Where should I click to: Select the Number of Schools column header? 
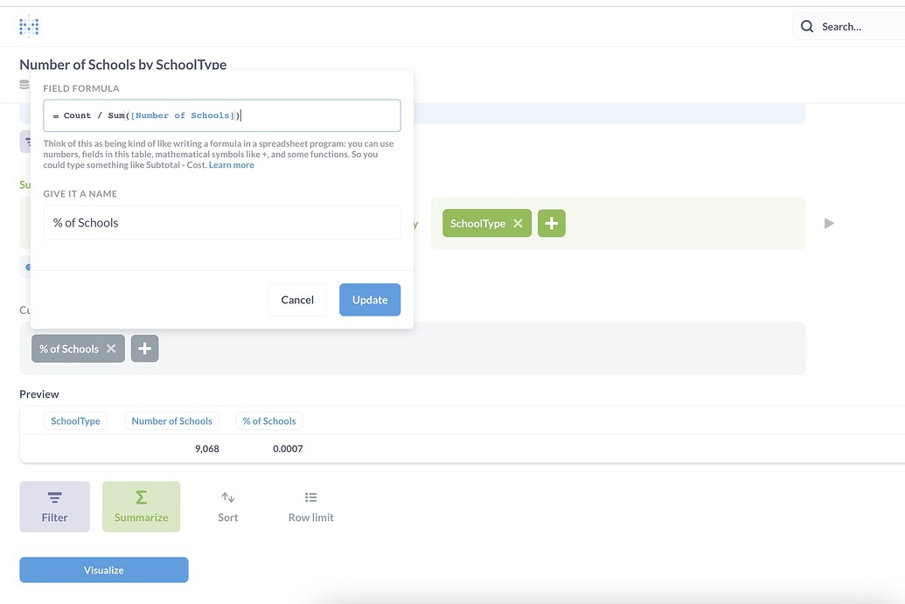(x=171, y=420)
